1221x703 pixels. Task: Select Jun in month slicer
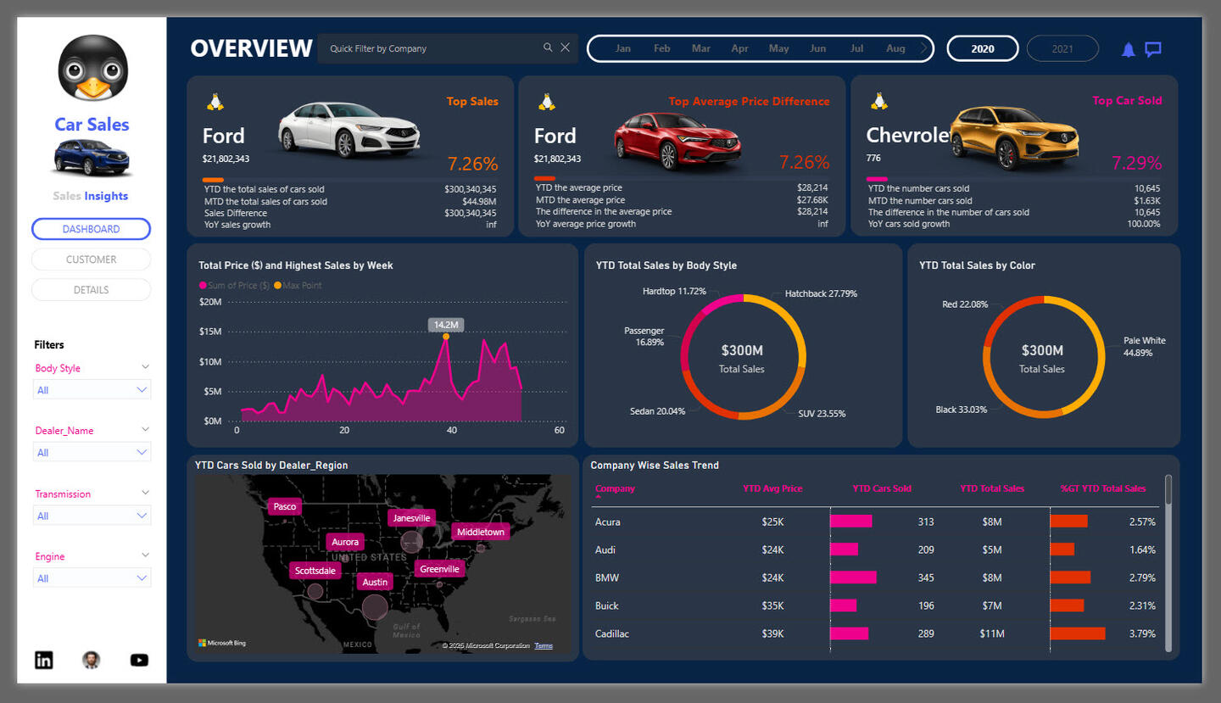click(818, 48)
